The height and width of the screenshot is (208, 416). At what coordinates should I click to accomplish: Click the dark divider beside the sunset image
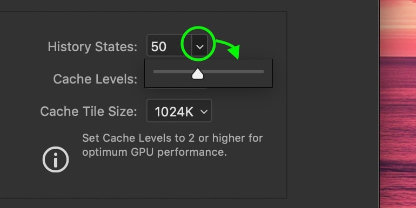point(379,104)
